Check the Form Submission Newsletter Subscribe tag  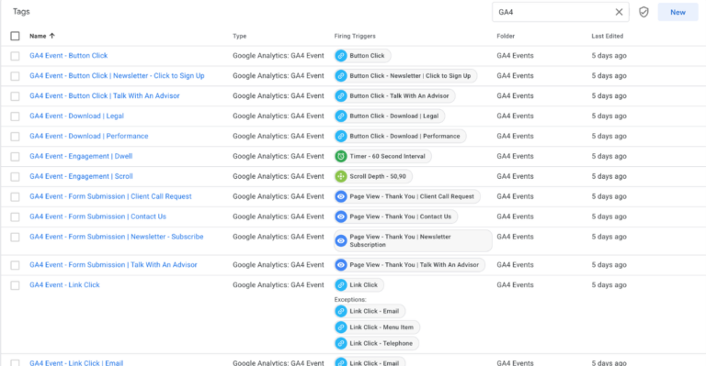click(15, 237)
